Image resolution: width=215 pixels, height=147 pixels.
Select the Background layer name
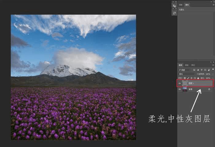[x=190, y=89]
